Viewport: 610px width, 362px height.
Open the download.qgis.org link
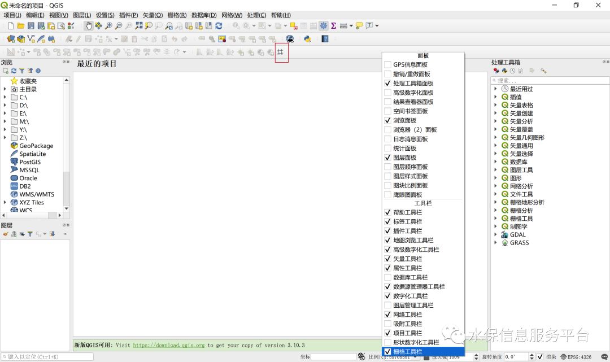(168, 345)
